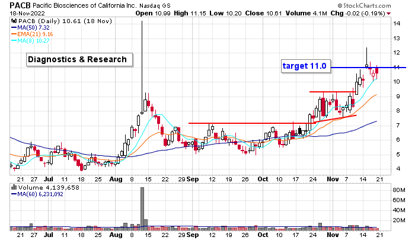Viewport: 415px width, 240px height.
Task: Click the candlestick icon beside PACB (Daily)
Action: [x=14, y=21]
